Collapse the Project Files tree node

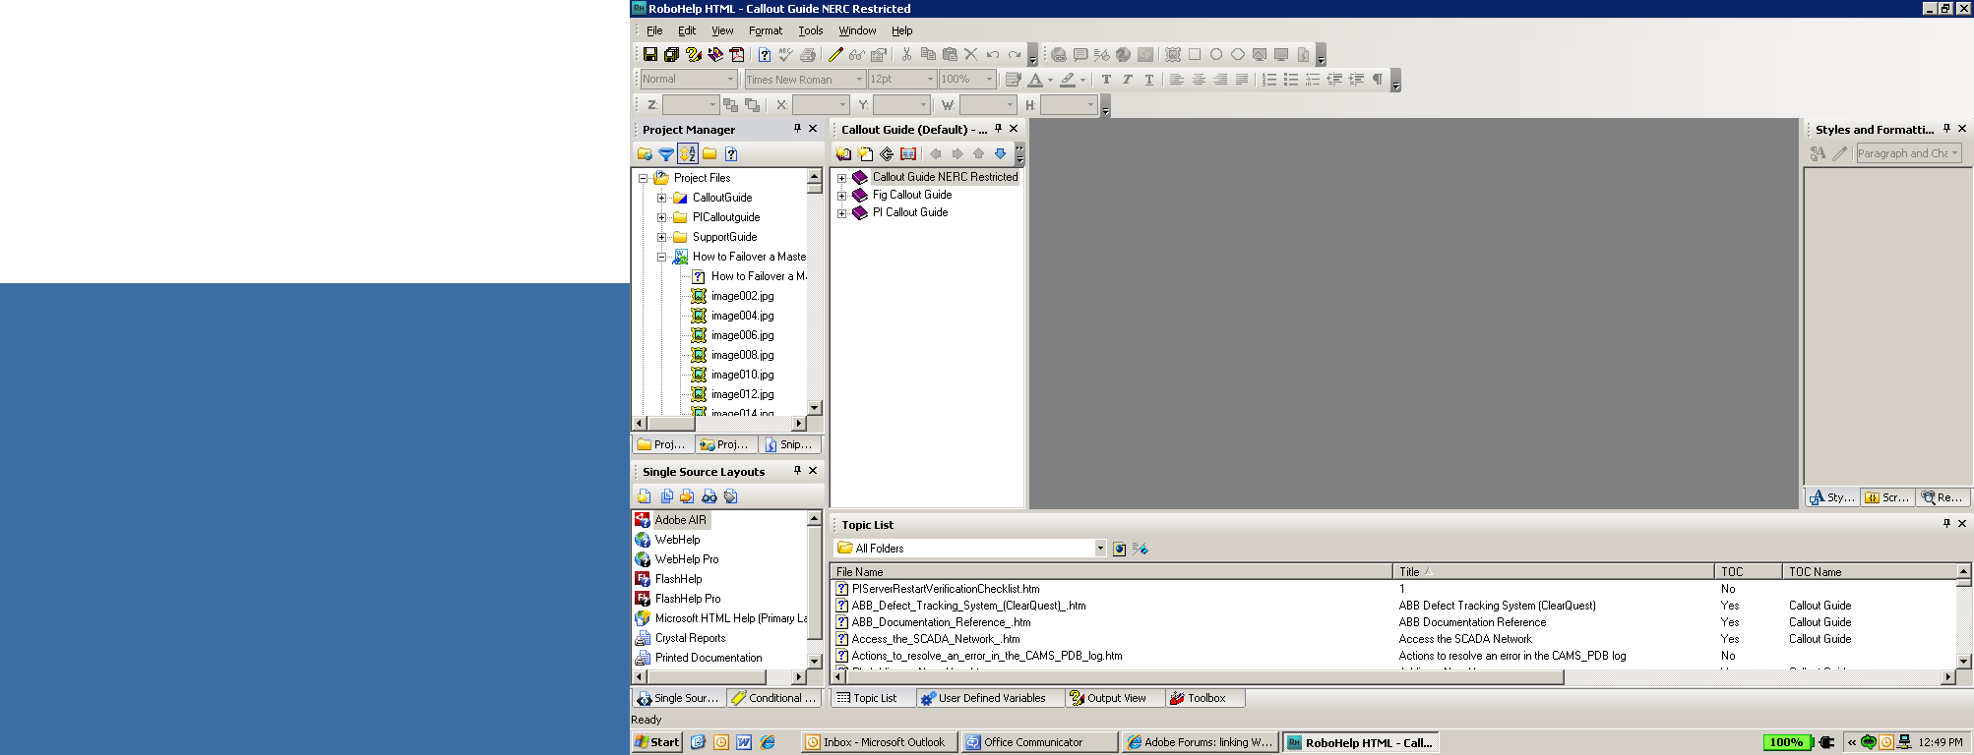tap(643, 178)
